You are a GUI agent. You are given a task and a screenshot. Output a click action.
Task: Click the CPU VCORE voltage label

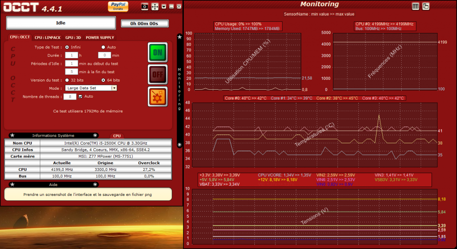[284, 175]
